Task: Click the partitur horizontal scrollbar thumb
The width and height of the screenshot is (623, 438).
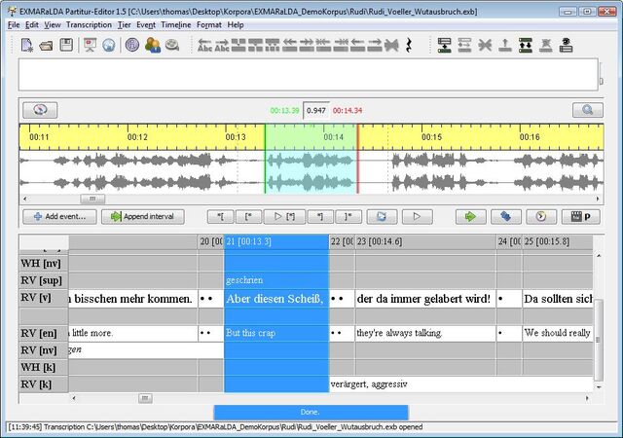Action: 145,398
